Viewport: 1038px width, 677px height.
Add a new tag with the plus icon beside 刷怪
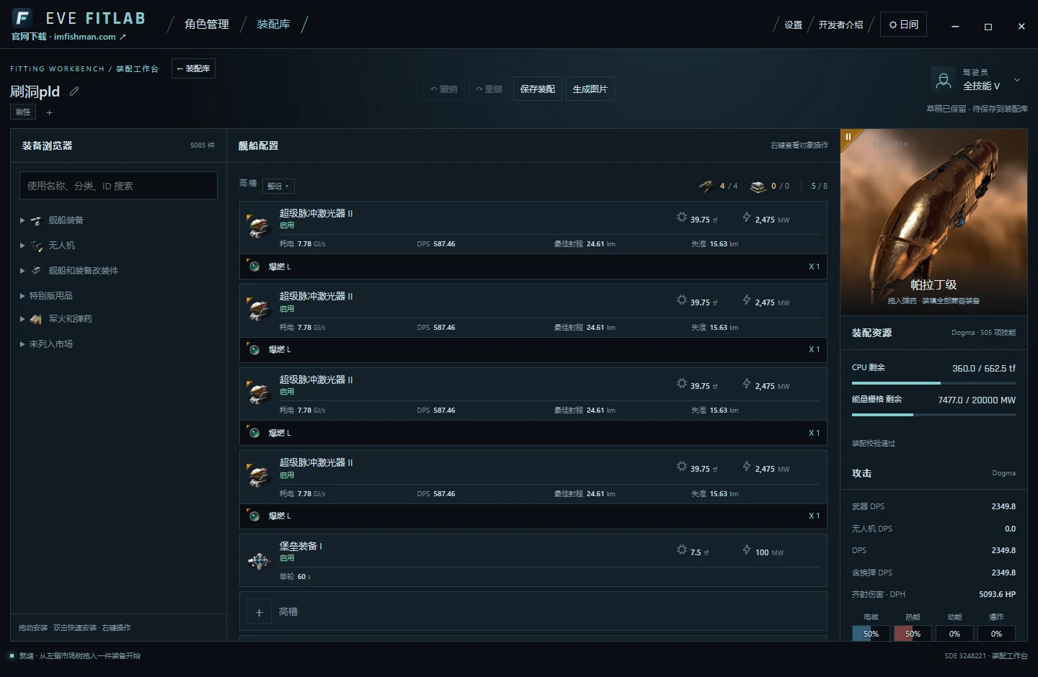pyautogui.click(x=49, y=112)
